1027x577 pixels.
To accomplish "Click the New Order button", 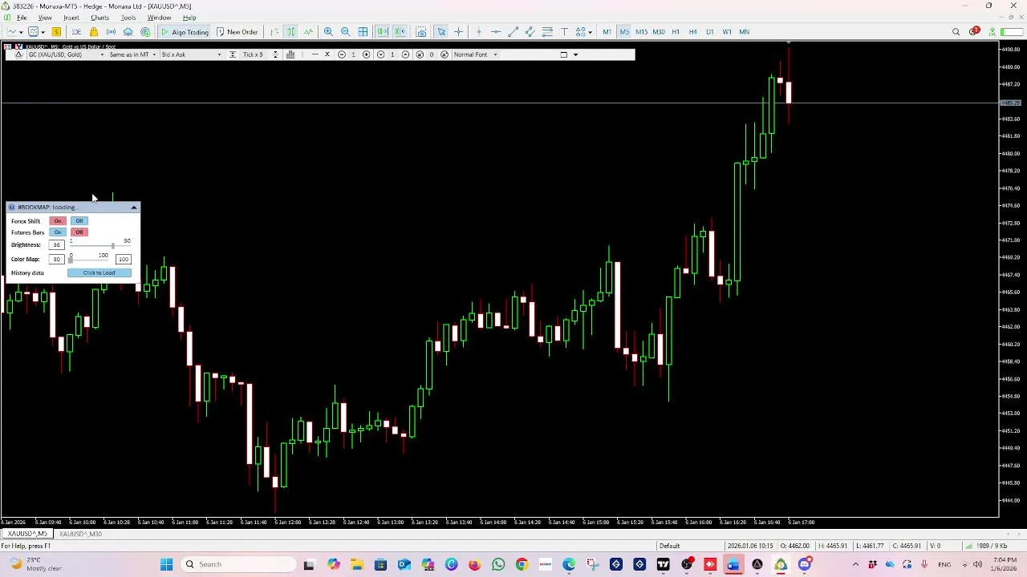I will point(237,32).
